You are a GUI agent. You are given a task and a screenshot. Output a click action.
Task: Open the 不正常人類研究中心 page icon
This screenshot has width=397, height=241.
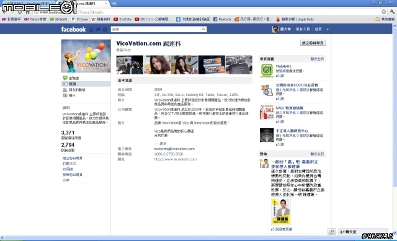(267, 135)
